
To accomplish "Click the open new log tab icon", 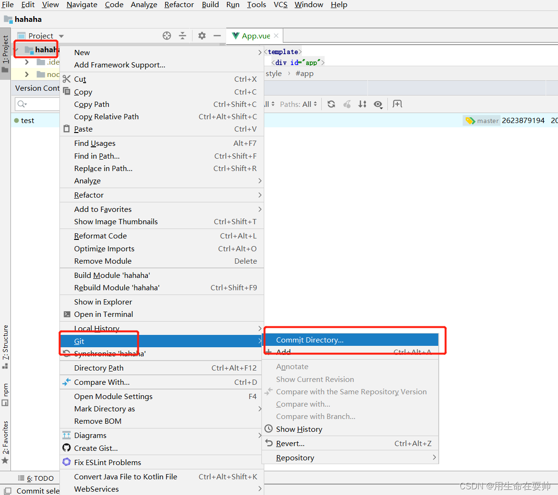I will pyautogui.click(x=397, y=104).
